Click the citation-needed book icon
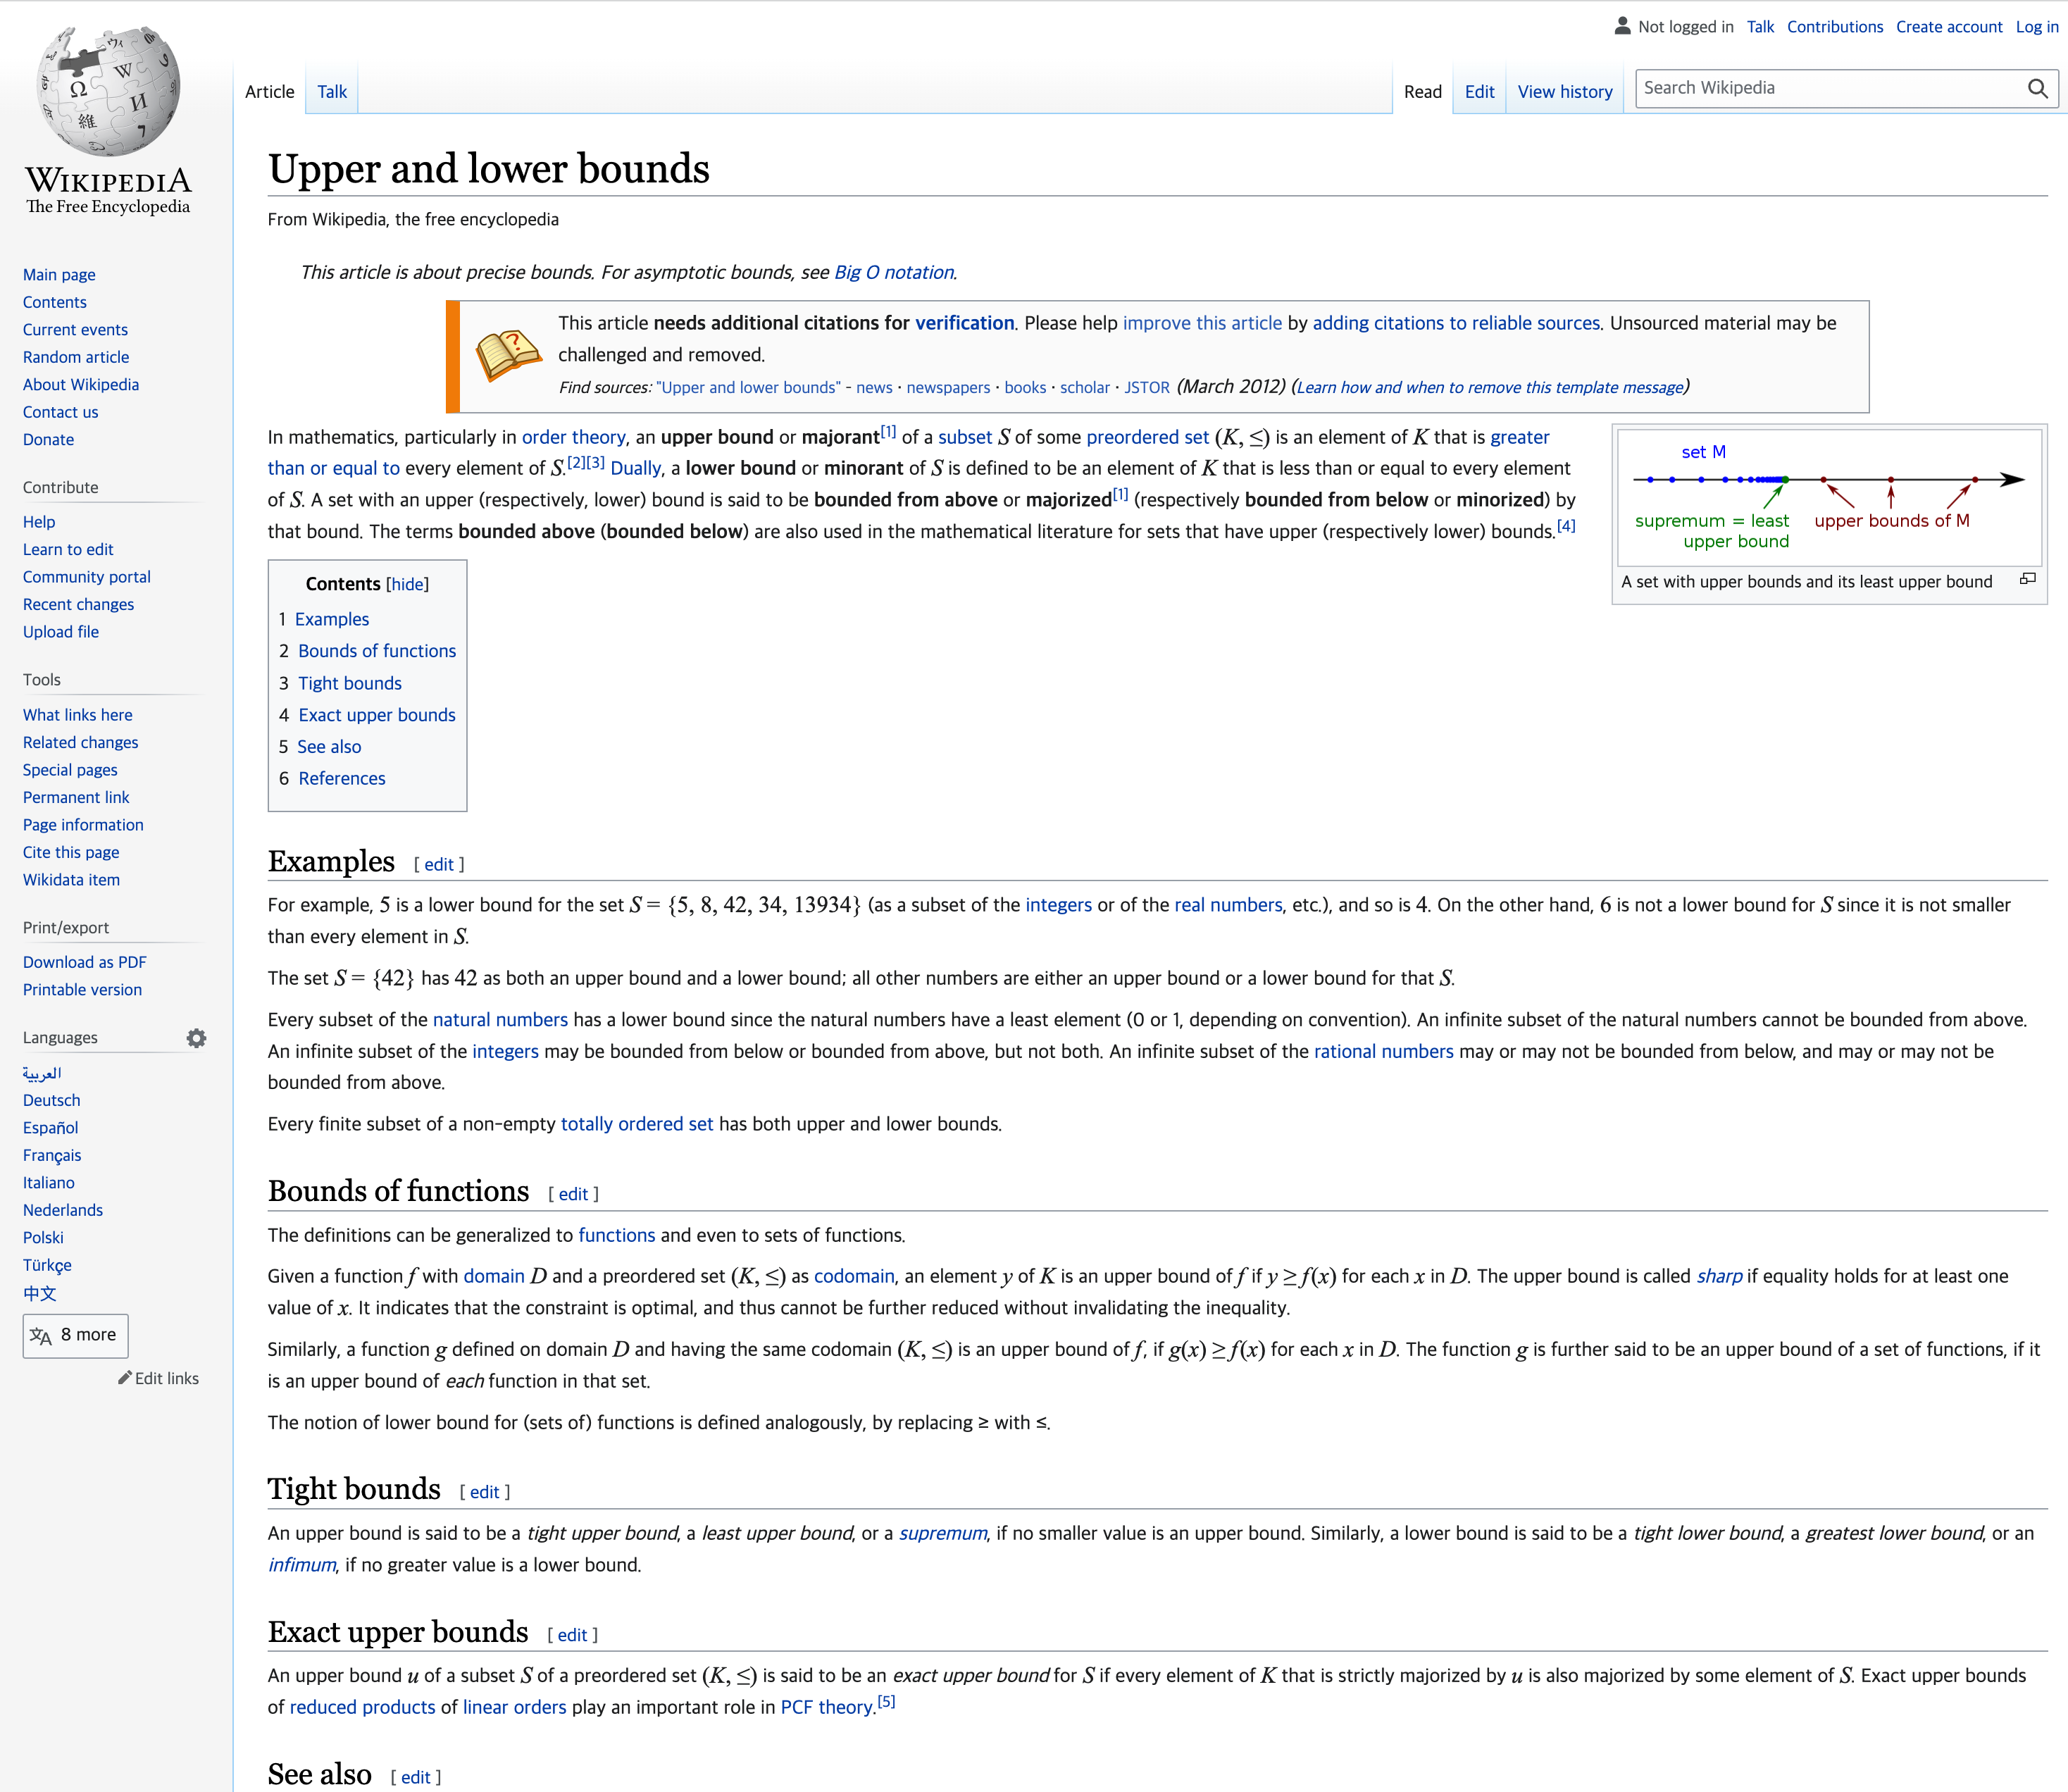Screen dimensions: 2068x1792 click(x=508, y=356)
